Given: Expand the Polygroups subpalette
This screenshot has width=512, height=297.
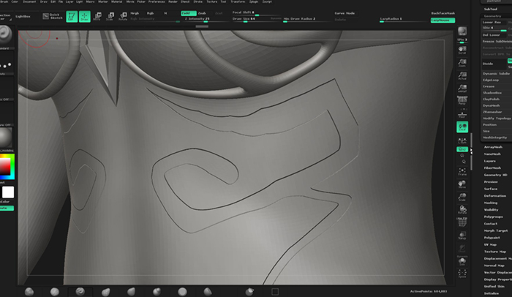Looking at the screenshot, I should (493, 217).
